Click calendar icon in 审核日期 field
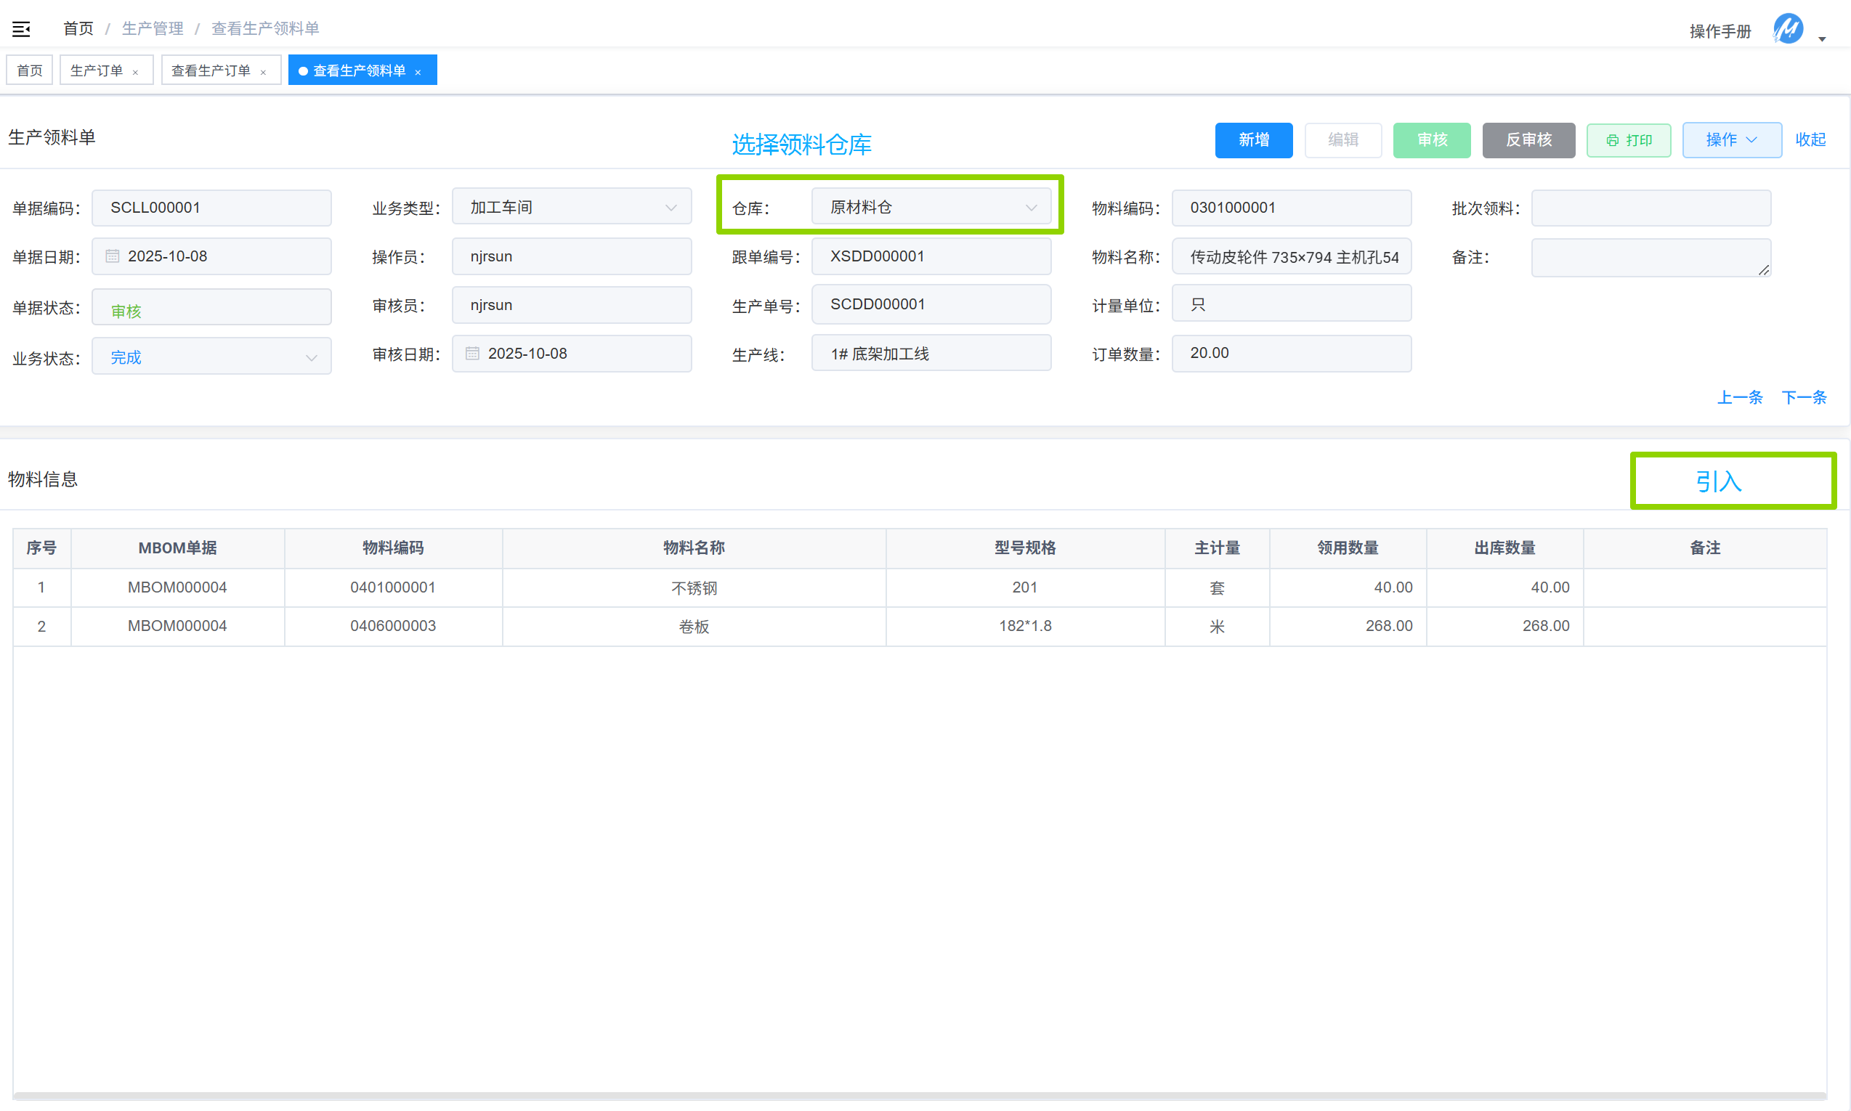This screenshot has height=1111, width=1851. click(x=472, y=354)
